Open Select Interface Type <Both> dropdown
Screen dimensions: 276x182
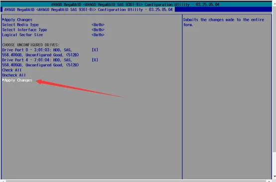pos(98,30)
